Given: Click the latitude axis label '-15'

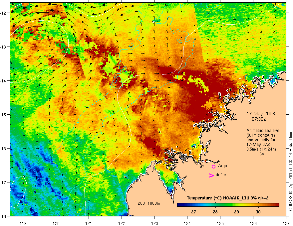Looking at the screenshot, I should pyautogui.click(x=4, y=114).
